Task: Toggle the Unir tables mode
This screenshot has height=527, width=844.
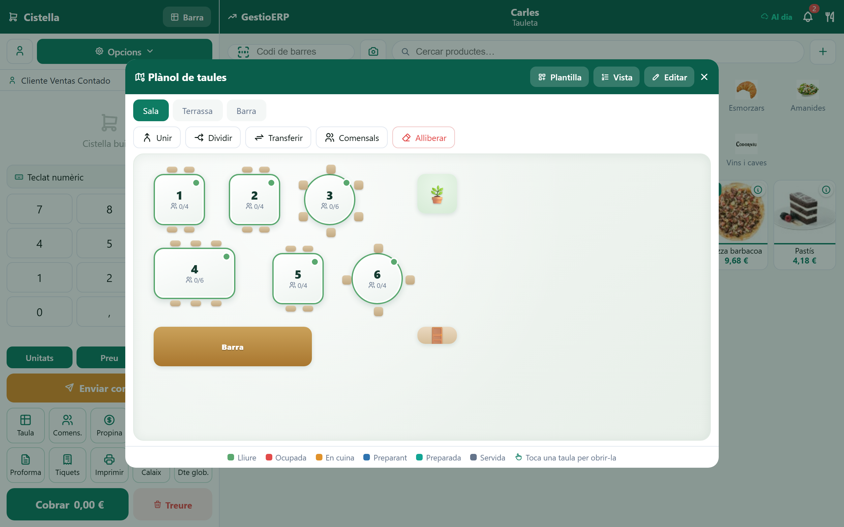Action: tap(157, 138)
